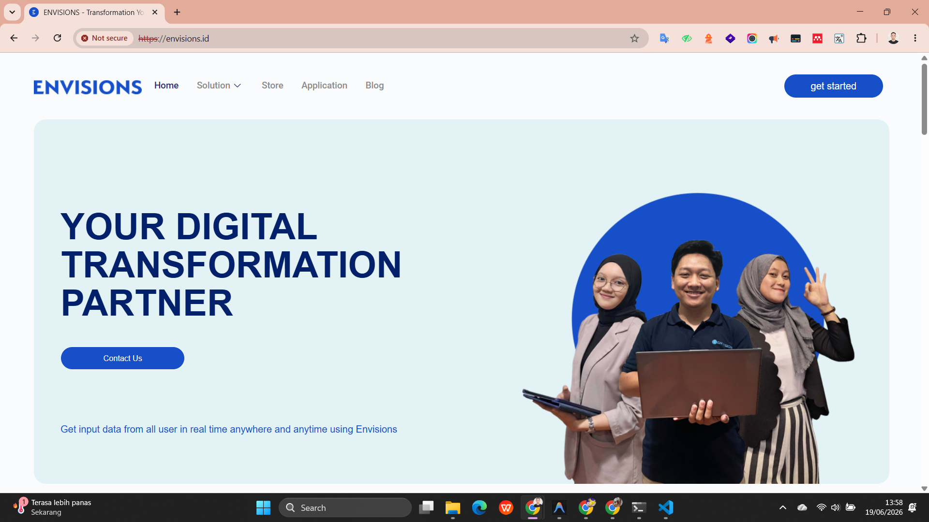Open Visual Studio Code from the taskbar
Screen dimensions: 929x522
(x=666, y=507)
